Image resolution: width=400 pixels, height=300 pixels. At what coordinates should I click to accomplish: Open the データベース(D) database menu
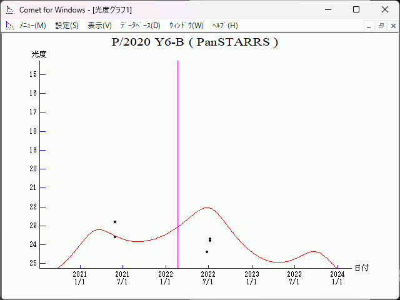pos(140,26)
